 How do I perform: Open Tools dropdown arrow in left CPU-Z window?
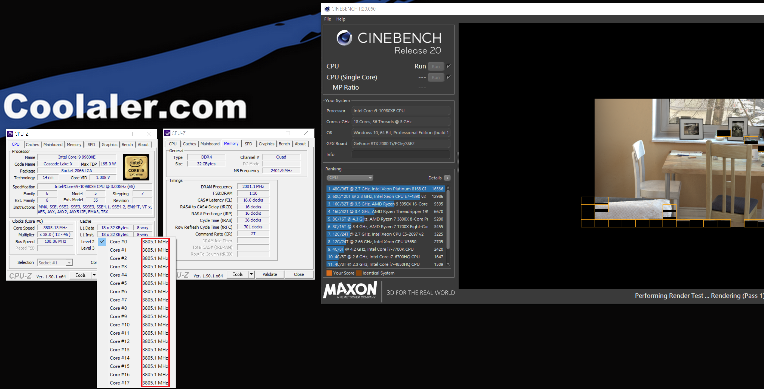(x=94, y=275)
